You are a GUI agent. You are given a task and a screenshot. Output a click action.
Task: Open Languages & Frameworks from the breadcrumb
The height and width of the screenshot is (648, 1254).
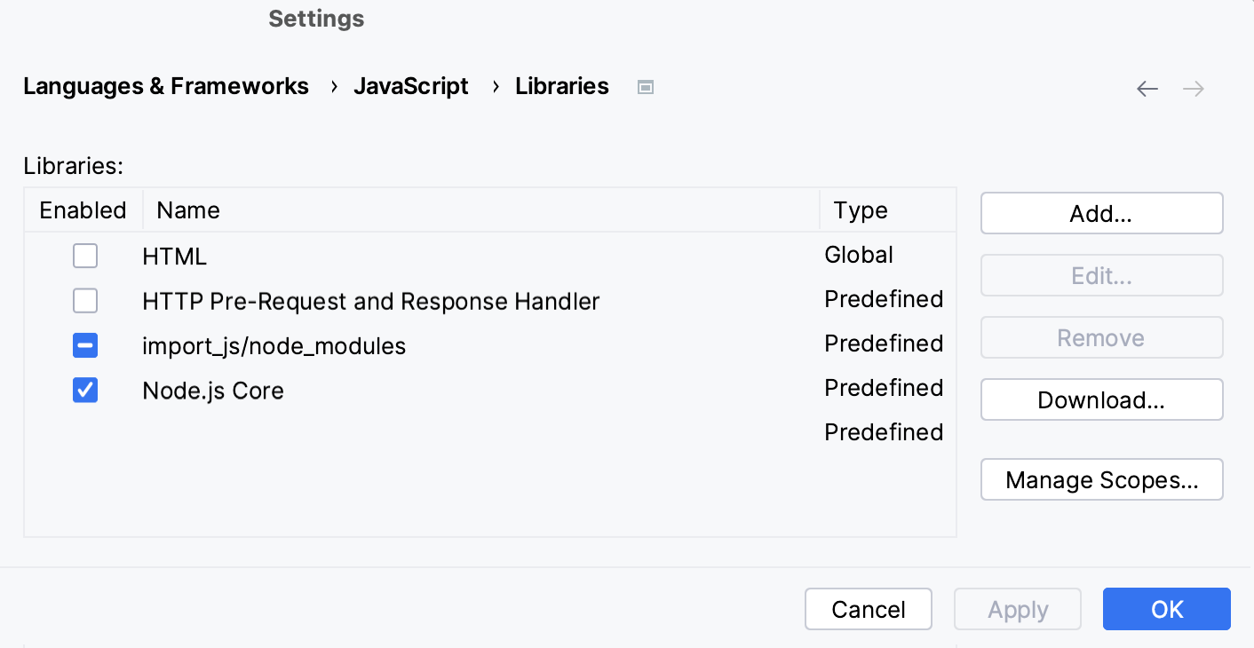[x=166, y=86]
